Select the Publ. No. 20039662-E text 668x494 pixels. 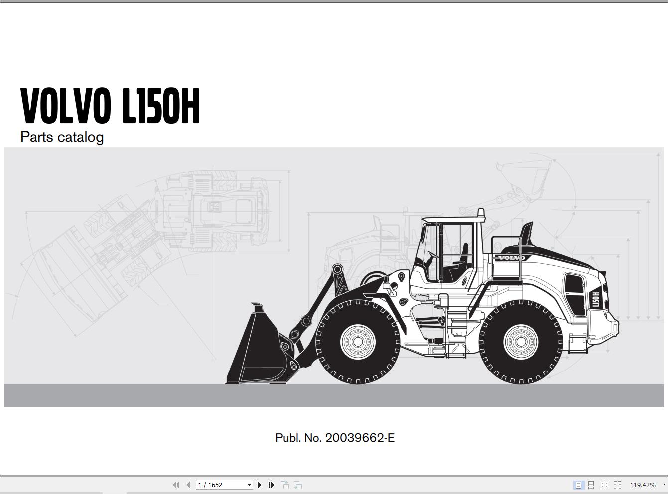335,438
